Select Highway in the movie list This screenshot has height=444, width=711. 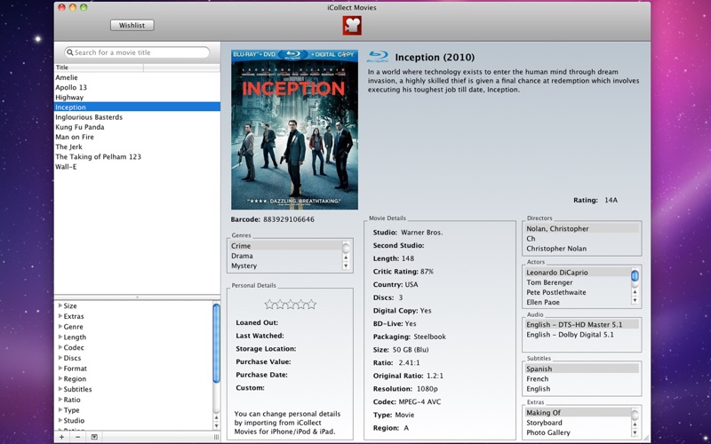[x=137, y=98]
